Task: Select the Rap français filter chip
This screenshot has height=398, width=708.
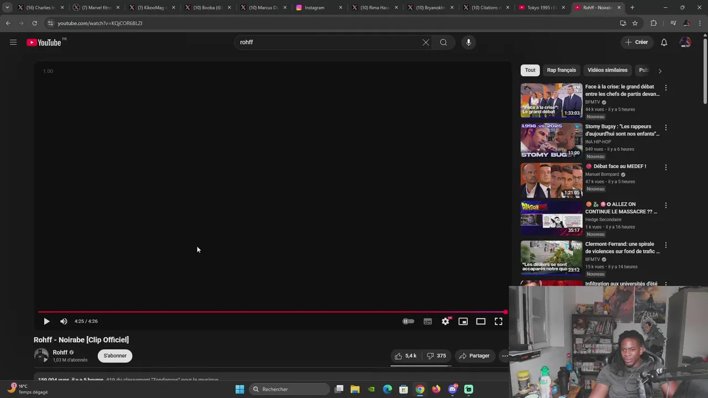Action: (x=561, y=70)
